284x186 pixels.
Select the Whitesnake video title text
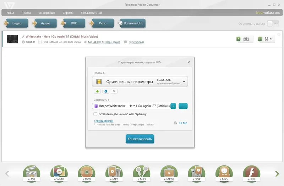click(x=62, y=36)
